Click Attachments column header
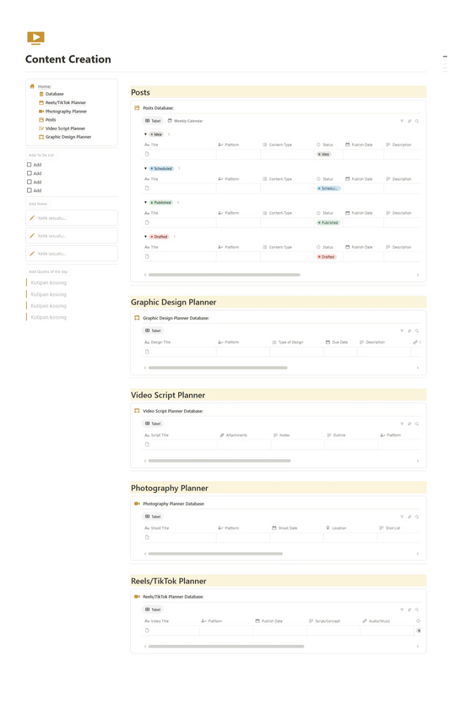Image resolution: width=450 pixels, height=722 pixels. pos(234,435)
